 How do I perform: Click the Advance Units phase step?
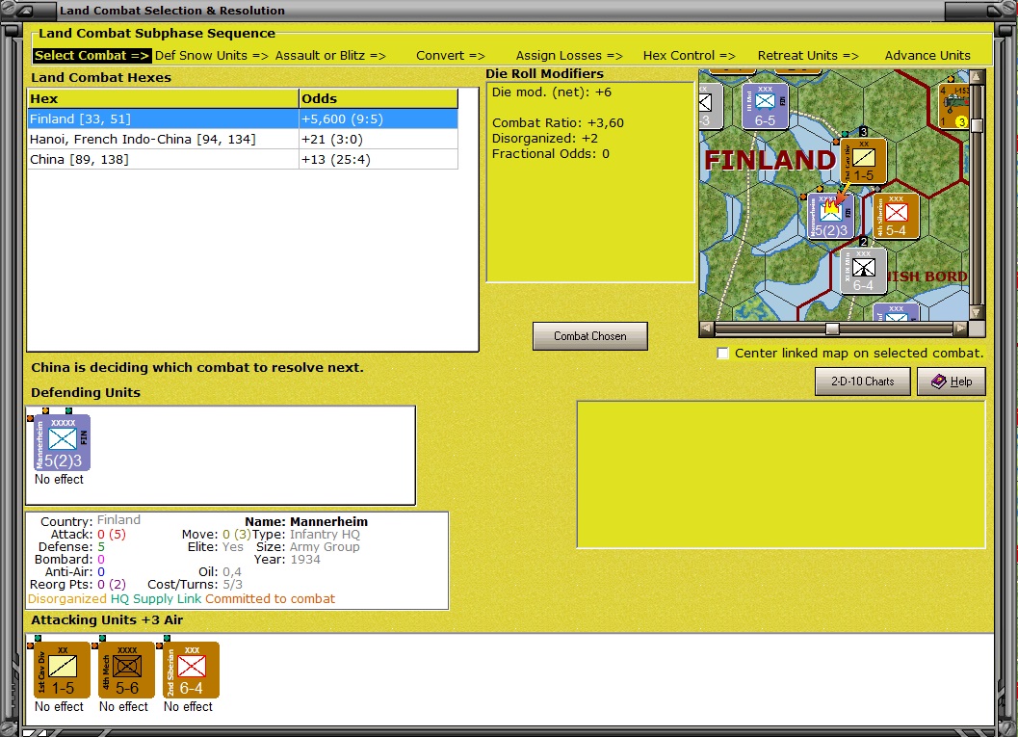coord(927,56)
